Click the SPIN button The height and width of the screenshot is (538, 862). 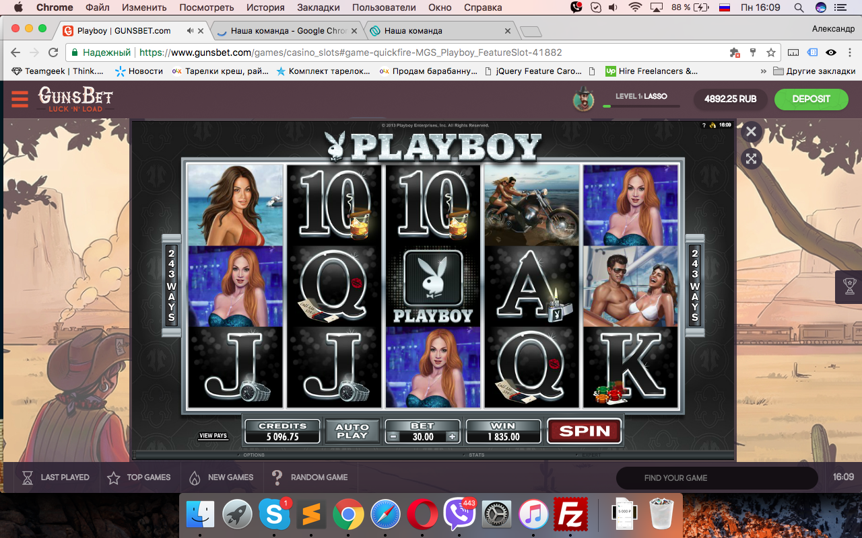585,431
